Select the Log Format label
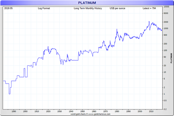 coord(44,8)
